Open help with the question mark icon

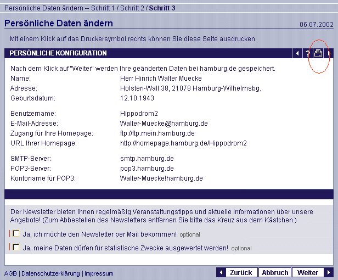[307, 53]
